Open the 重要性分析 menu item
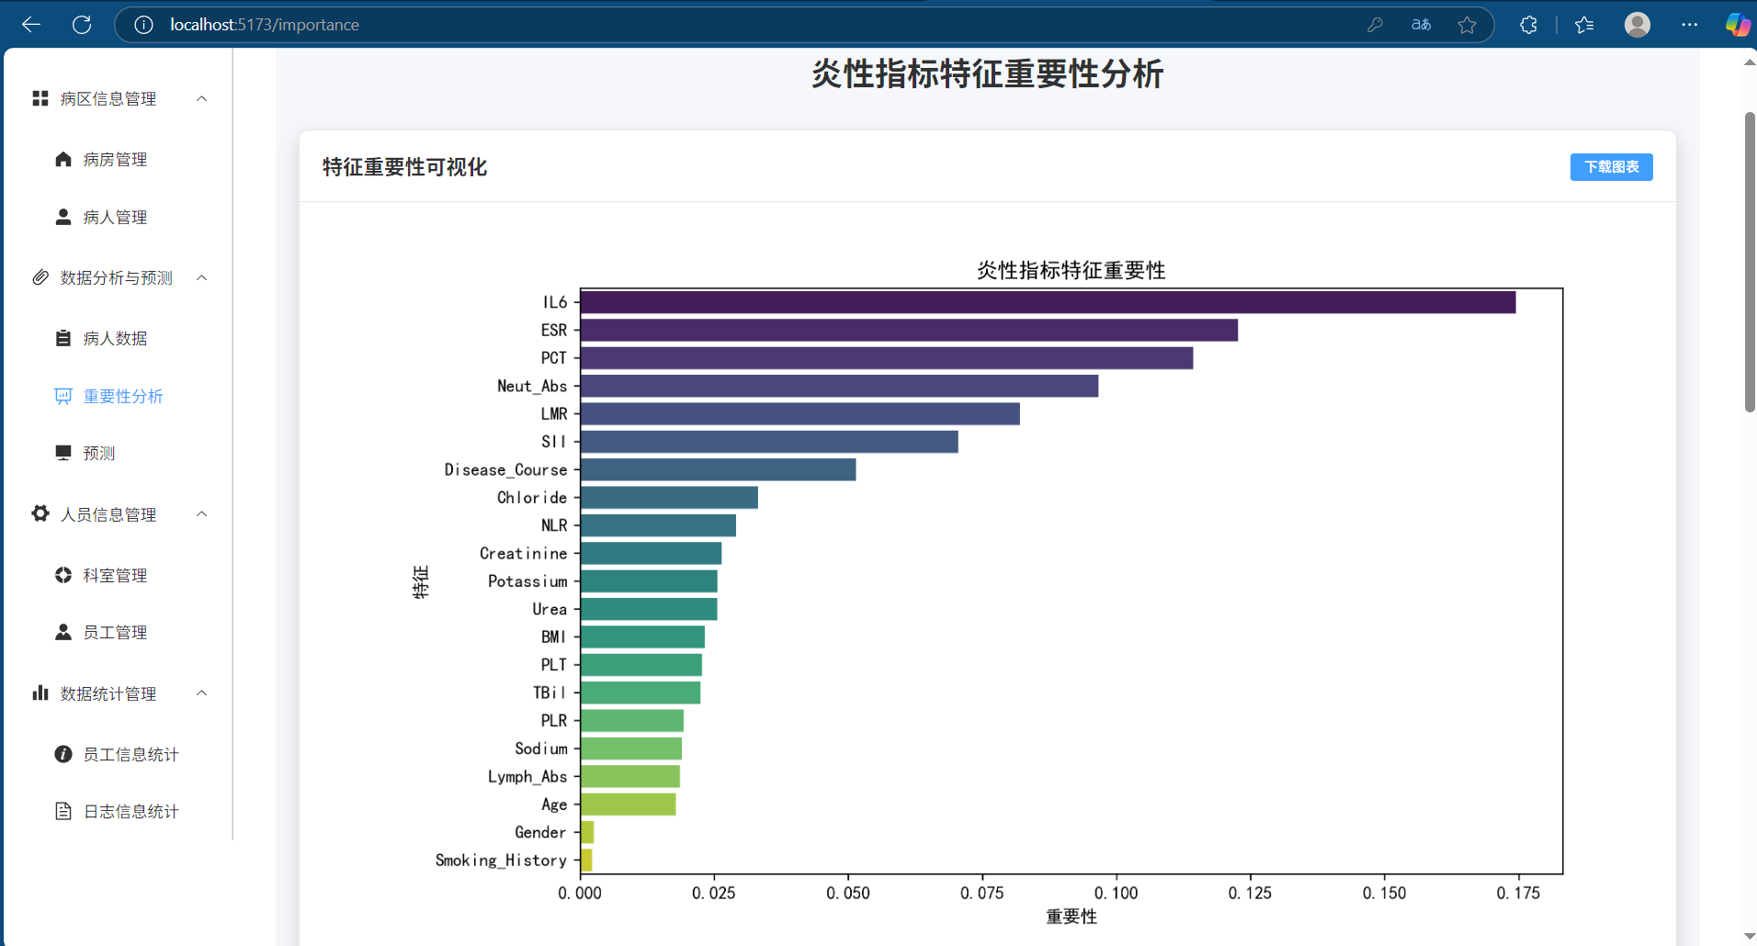Image resolution: width=1757 pixels, height=946 pixels. 123,396
